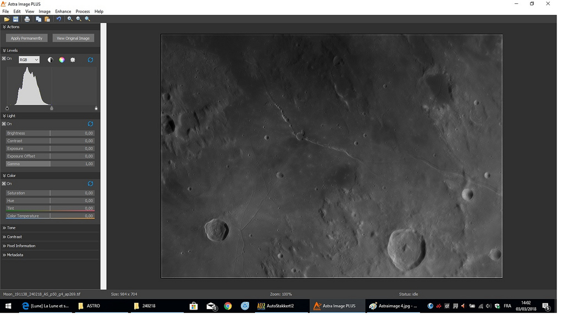Viewport: 563px width, 315px height.
Task: Open the Process menu
Action: coord(82,12)
